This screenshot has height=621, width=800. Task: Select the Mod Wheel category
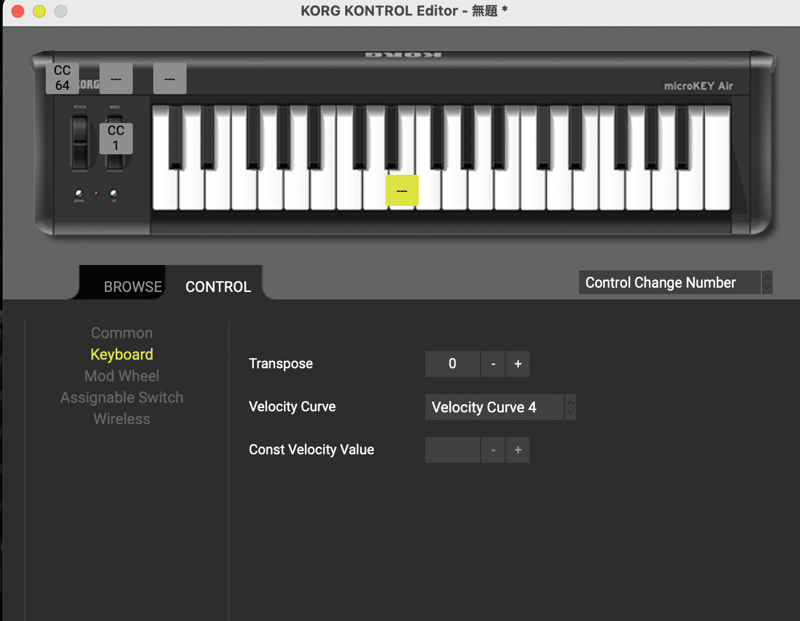click(x=122, y=376)
